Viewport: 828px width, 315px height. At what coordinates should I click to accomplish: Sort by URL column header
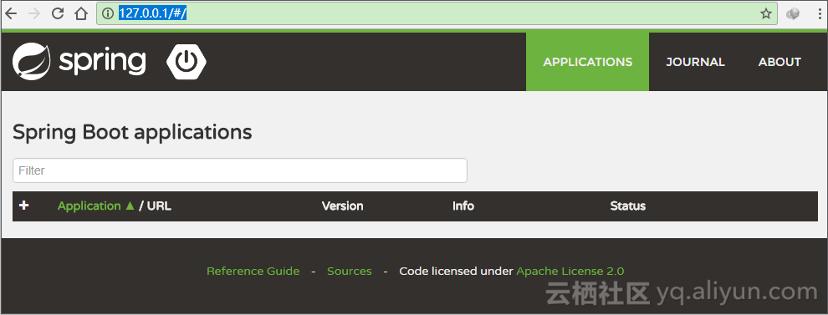point(159,206)
